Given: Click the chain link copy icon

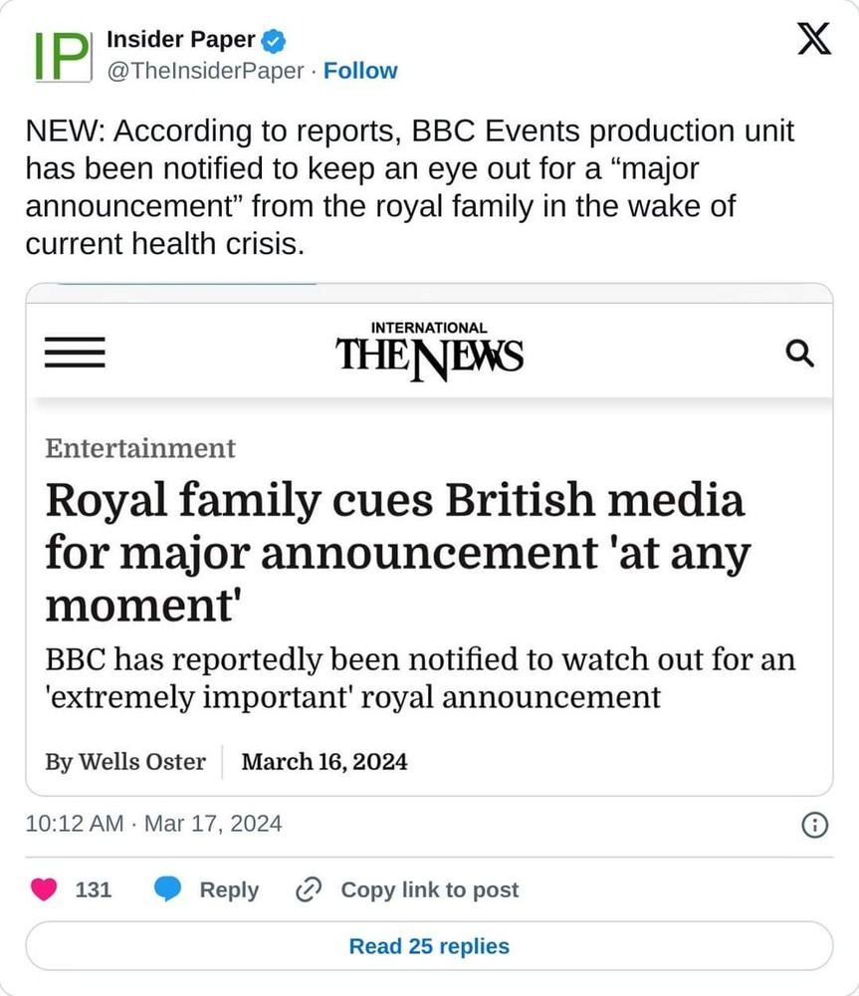Looking at the screenshot, I should pos(307,889).
